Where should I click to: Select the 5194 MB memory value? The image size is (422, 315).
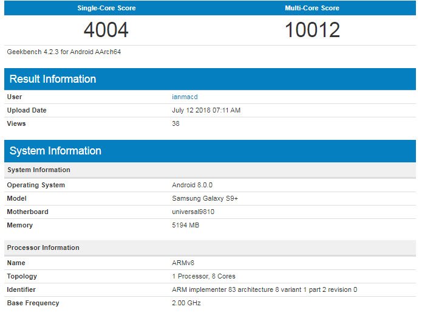(186, 225)
